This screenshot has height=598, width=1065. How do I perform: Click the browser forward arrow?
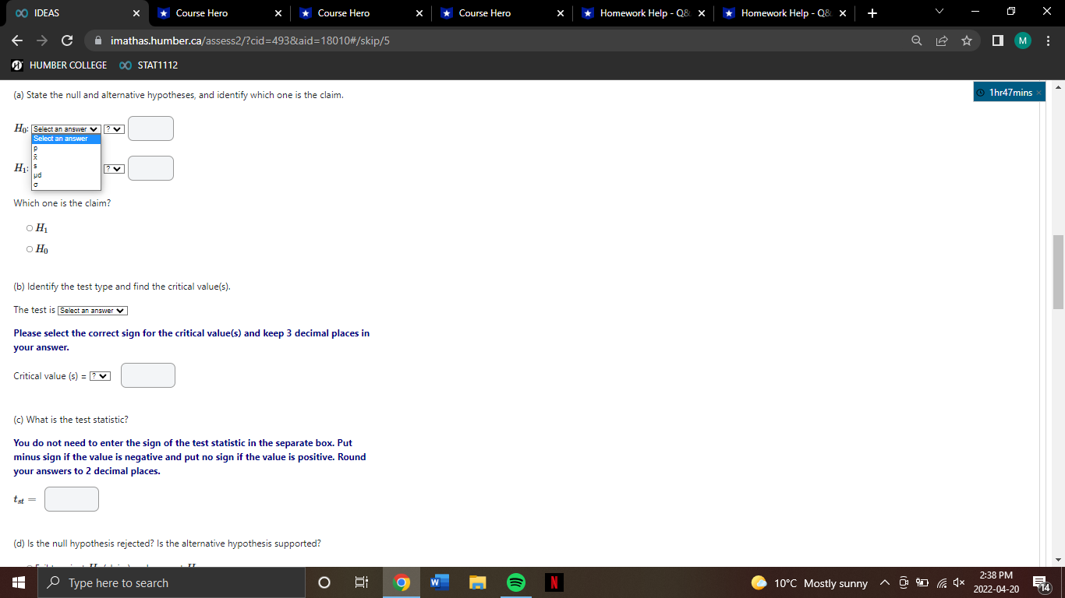tap(42, 40)
